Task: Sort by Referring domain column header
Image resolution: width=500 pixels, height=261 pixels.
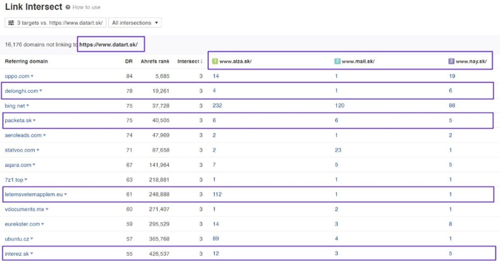Action: coord(27,62)
